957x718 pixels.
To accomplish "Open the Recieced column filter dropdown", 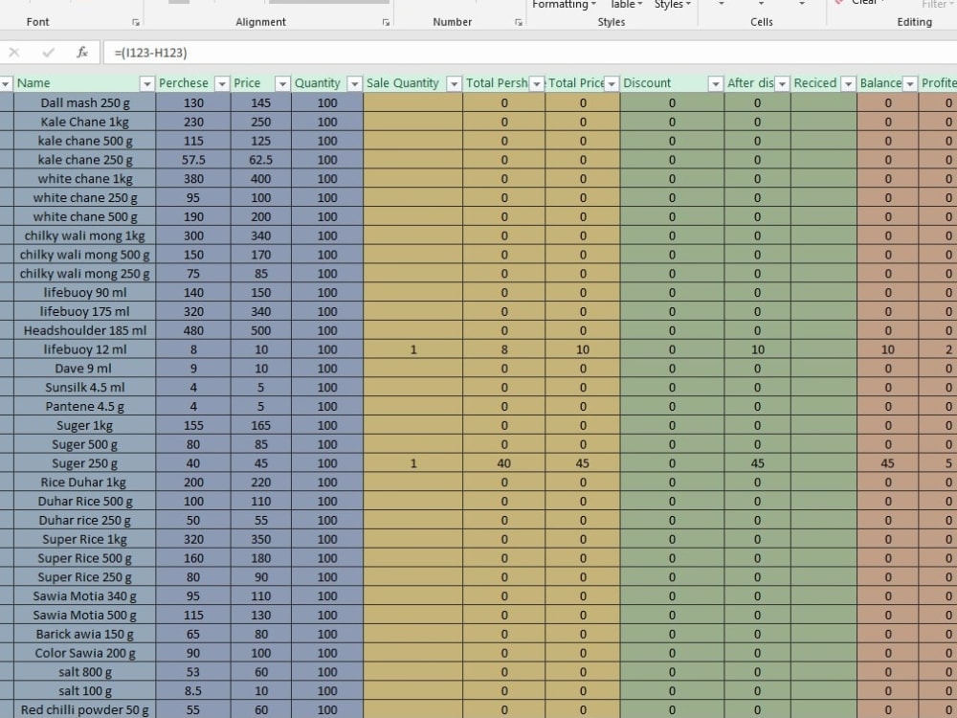I will 848,83.
